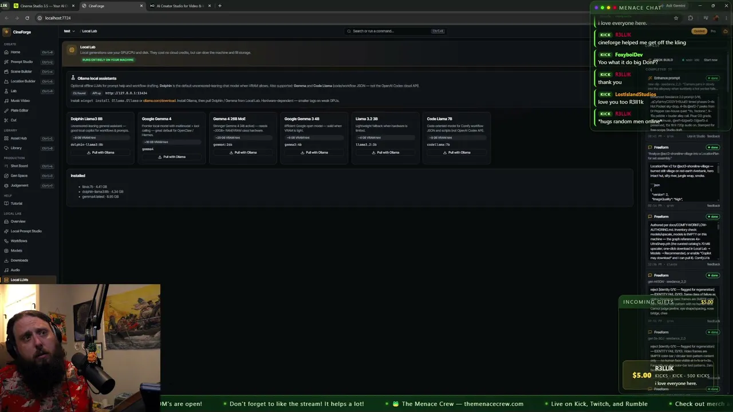Open the ollama.com/download link
Screen dimensions: 733x412
tap(159, 101)
